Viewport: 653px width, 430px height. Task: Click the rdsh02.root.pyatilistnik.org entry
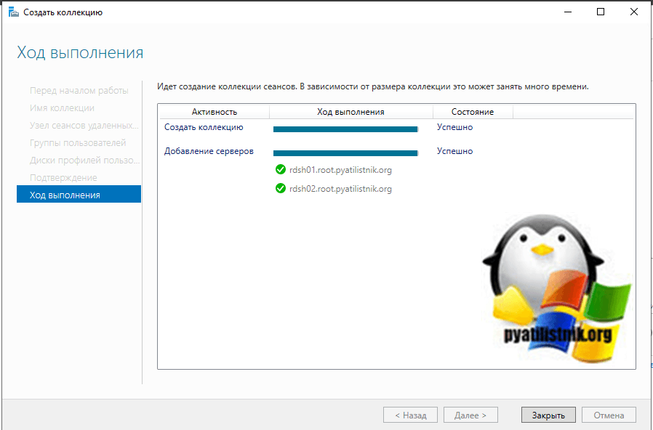point(340,189)
